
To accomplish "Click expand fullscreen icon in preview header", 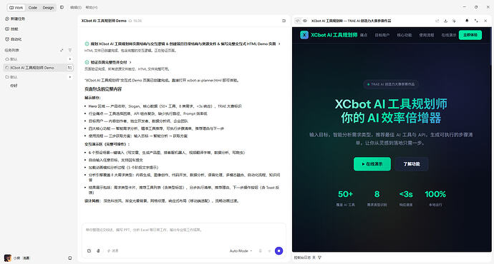I will (x=476, y=21).
